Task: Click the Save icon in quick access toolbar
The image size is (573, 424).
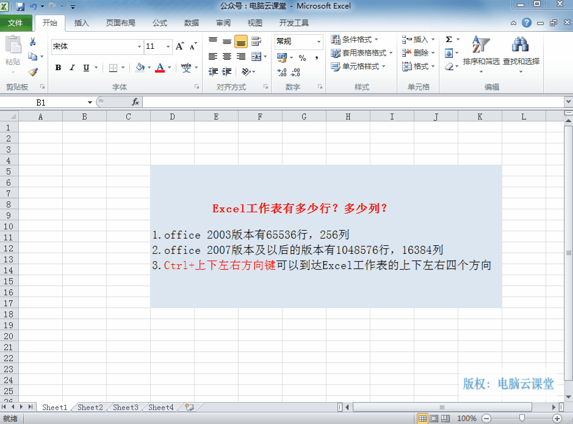Action: pos(21,6)
